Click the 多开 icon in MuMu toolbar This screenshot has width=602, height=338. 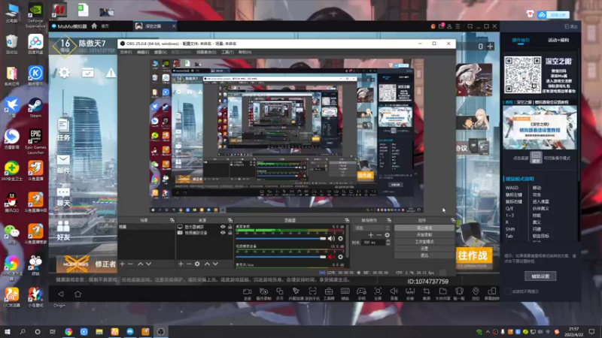coord(279,294)
